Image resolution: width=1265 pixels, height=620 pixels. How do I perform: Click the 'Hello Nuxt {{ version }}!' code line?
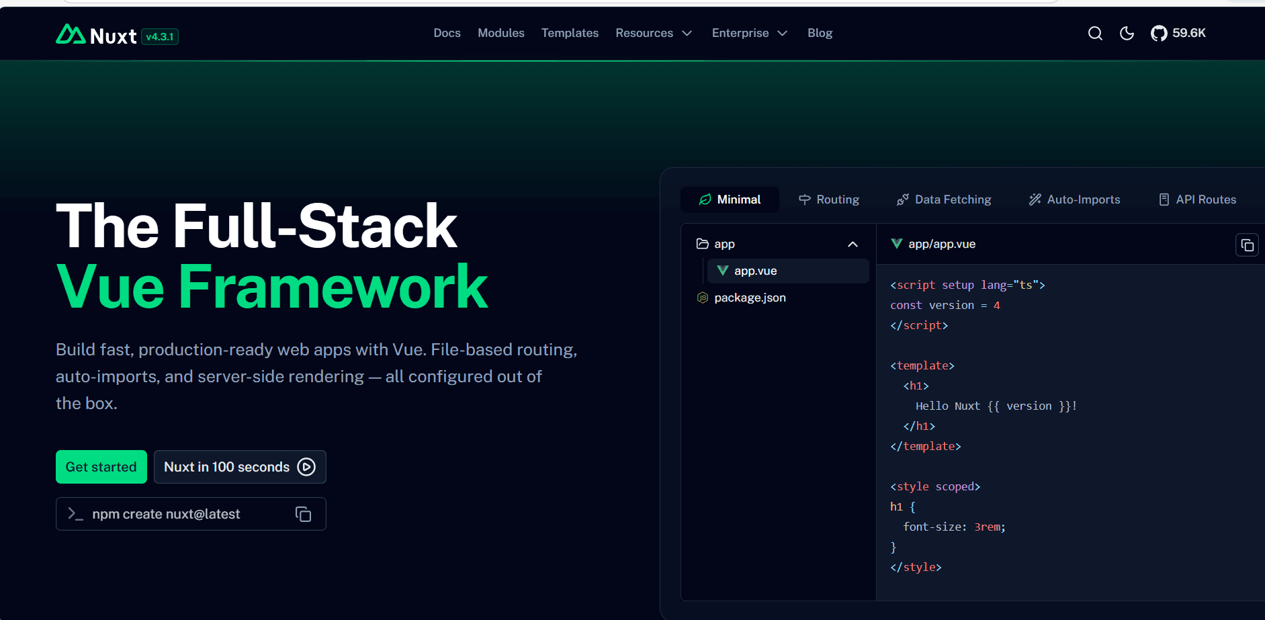coord(996,406)
